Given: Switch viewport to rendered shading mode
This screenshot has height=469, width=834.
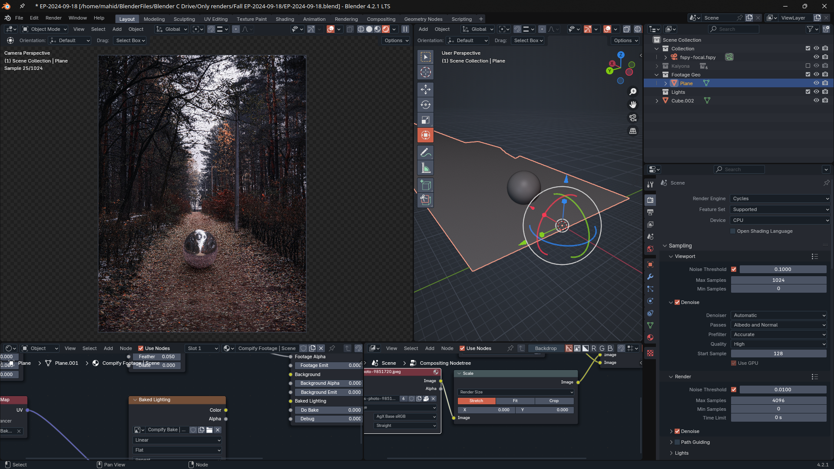Looking at the screenshot, I should (385, 29).
